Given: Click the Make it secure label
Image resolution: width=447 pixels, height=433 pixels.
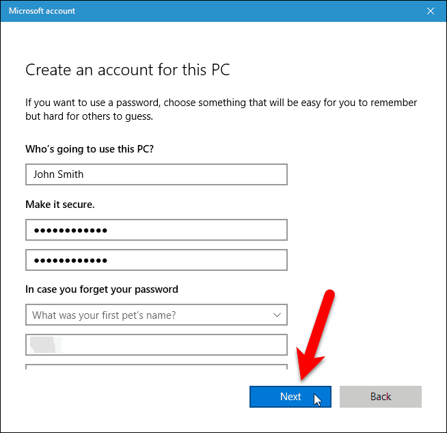Looking at the screenshot, I should point(60,205).
